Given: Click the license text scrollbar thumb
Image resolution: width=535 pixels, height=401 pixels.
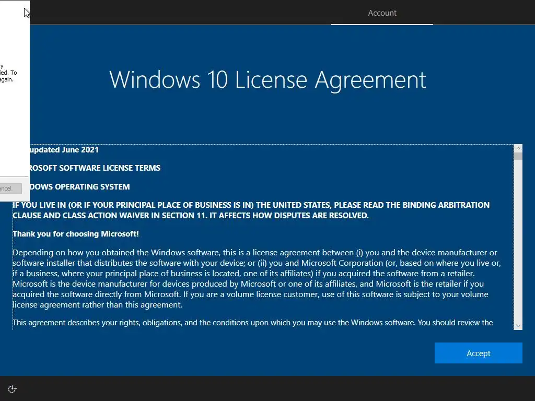Looking at the screenshot, I should (518, 156).
